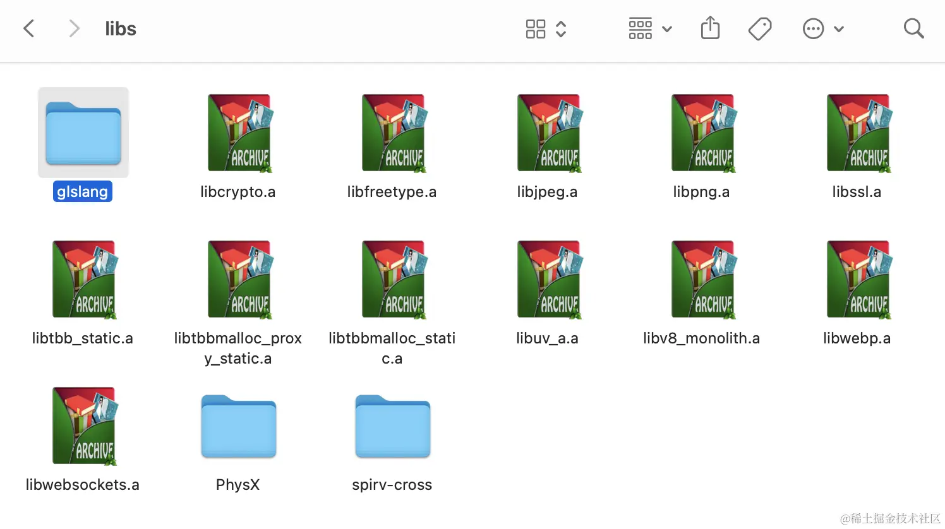945x529 pixels.
Task: Click the libtbbmalloc_proxy_static.a file name
Action: [x=238, y=348]
